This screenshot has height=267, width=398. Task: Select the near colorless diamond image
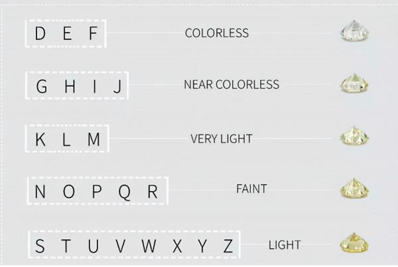[x=353, y=85]
